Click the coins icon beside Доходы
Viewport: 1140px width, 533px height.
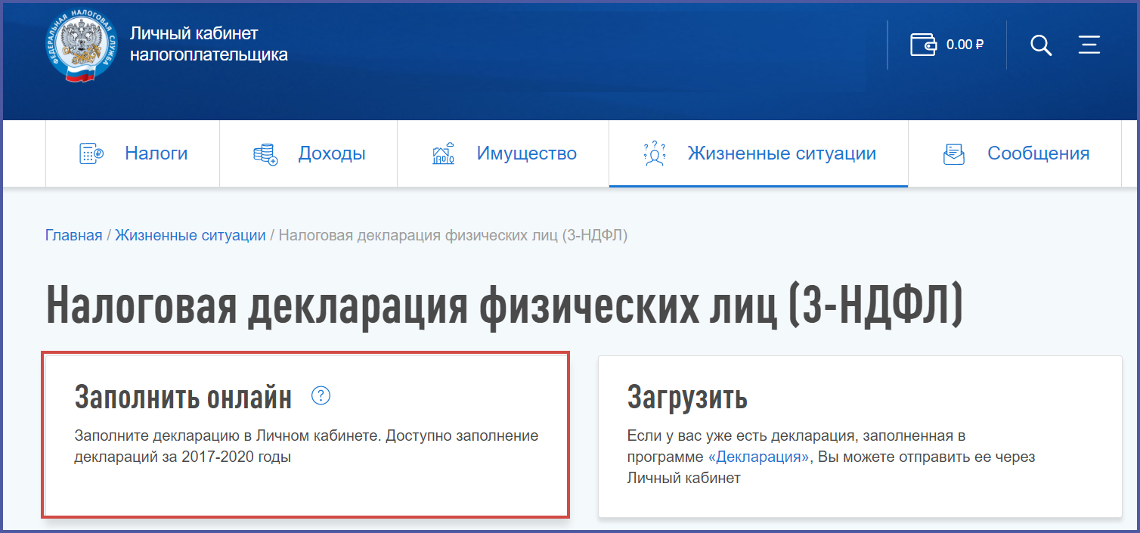click(265, 154)
